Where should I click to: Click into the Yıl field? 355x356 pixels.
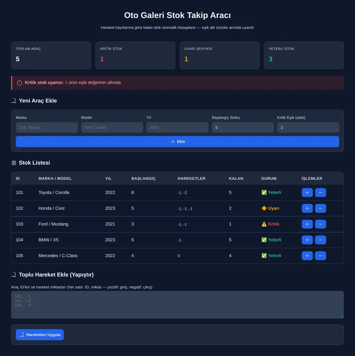177,128
